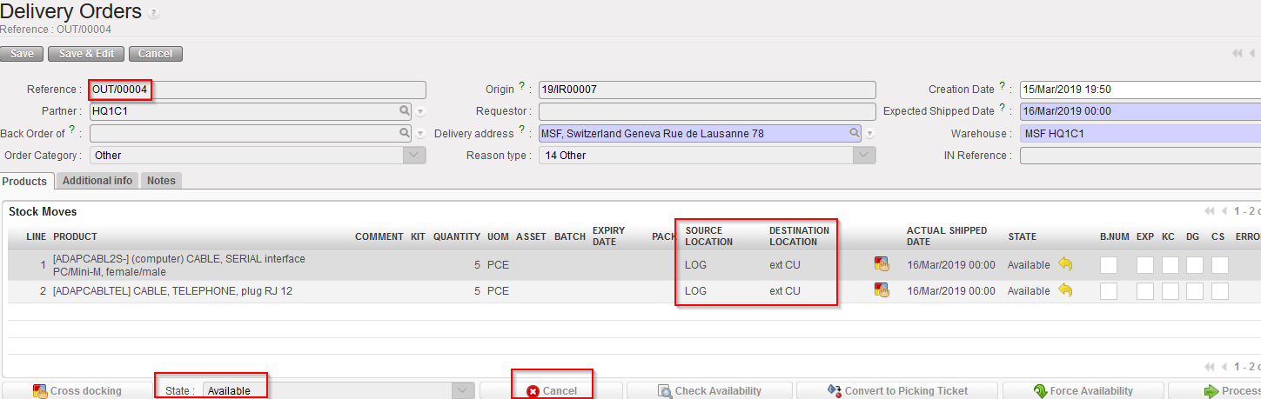Click Convert to Picking Ticket button
Screen dimensions: 1261x399
[897, 391]
